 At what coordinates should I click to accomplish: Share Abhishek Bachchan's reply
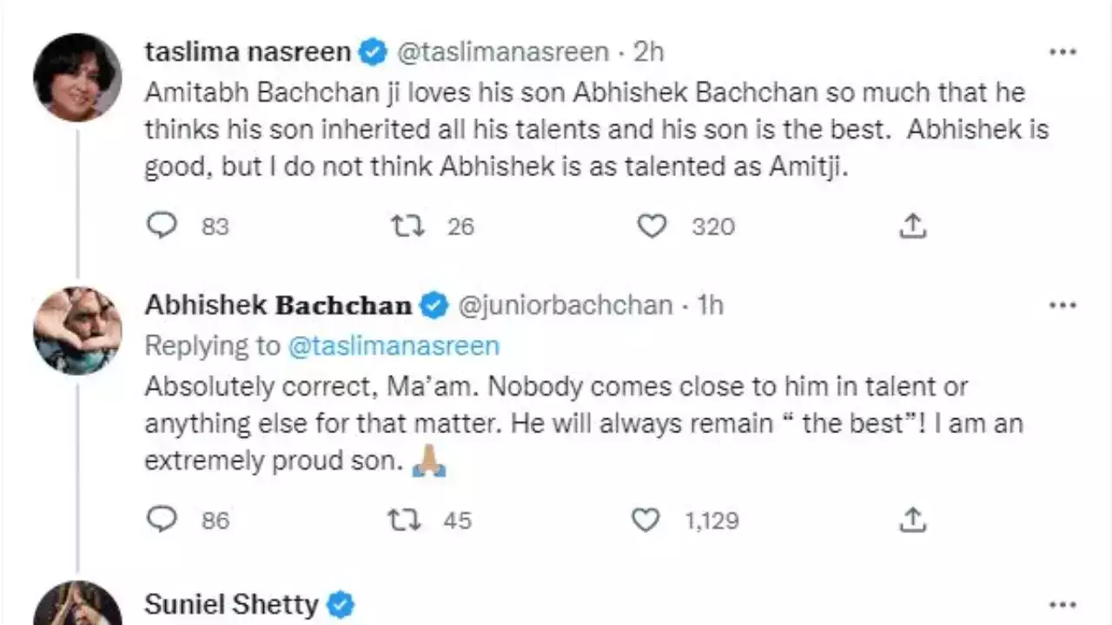click(911, 519)
